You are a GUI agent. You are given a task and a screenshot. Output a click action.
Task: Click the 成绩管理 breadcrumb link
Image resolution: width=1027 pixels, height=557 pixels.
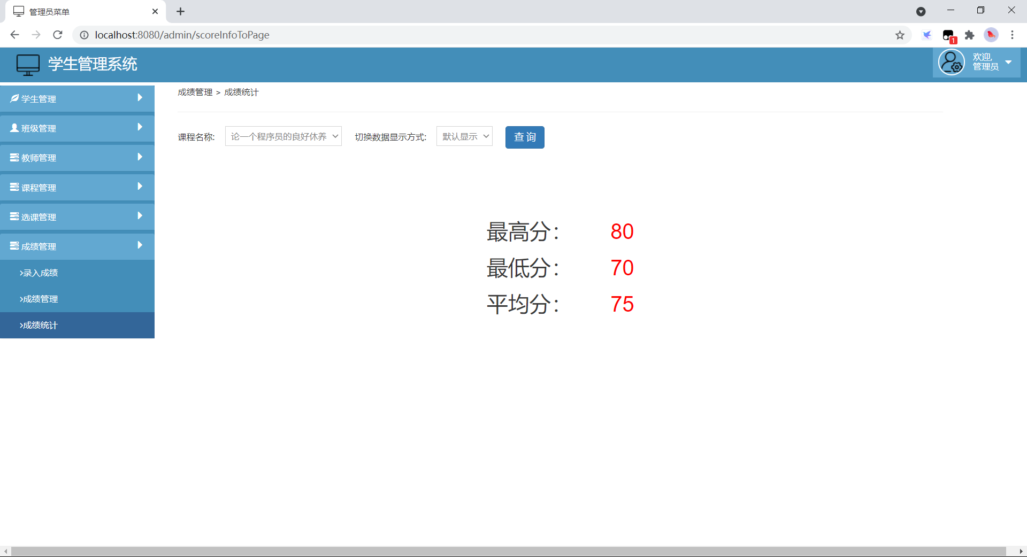(x=195, y=92)
